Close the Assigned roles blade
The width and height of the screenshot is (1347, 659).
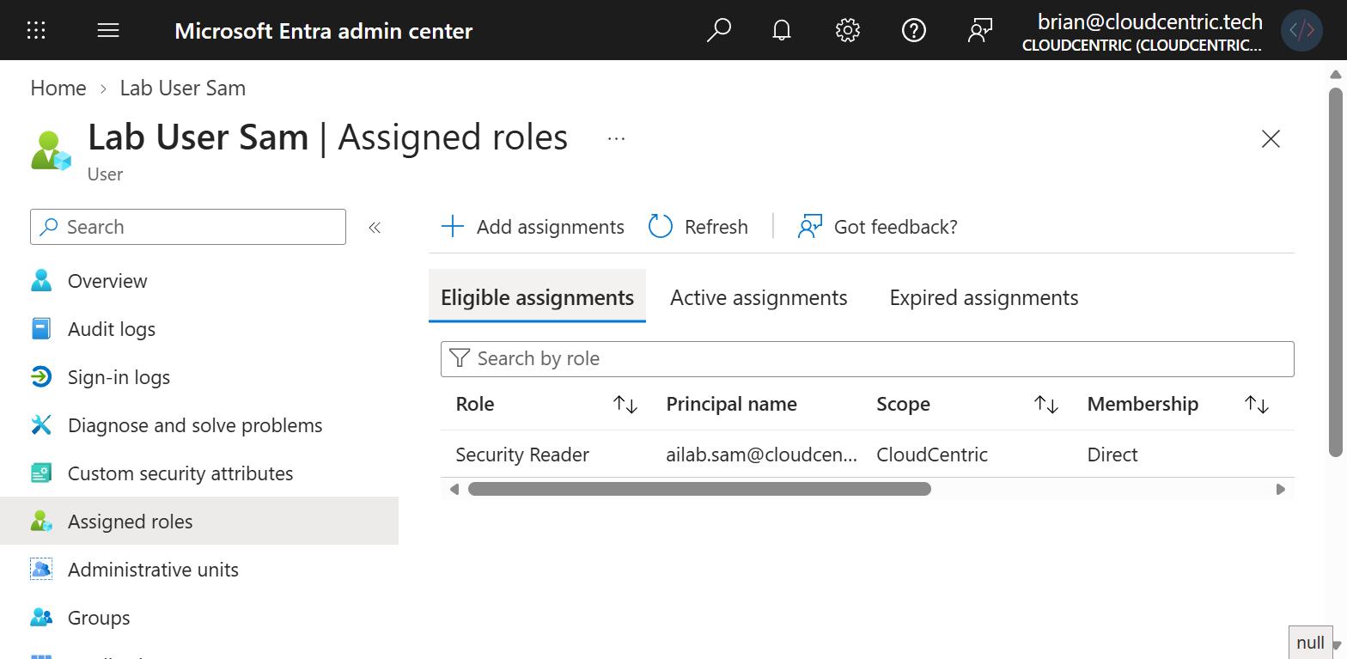point(1271,138)
